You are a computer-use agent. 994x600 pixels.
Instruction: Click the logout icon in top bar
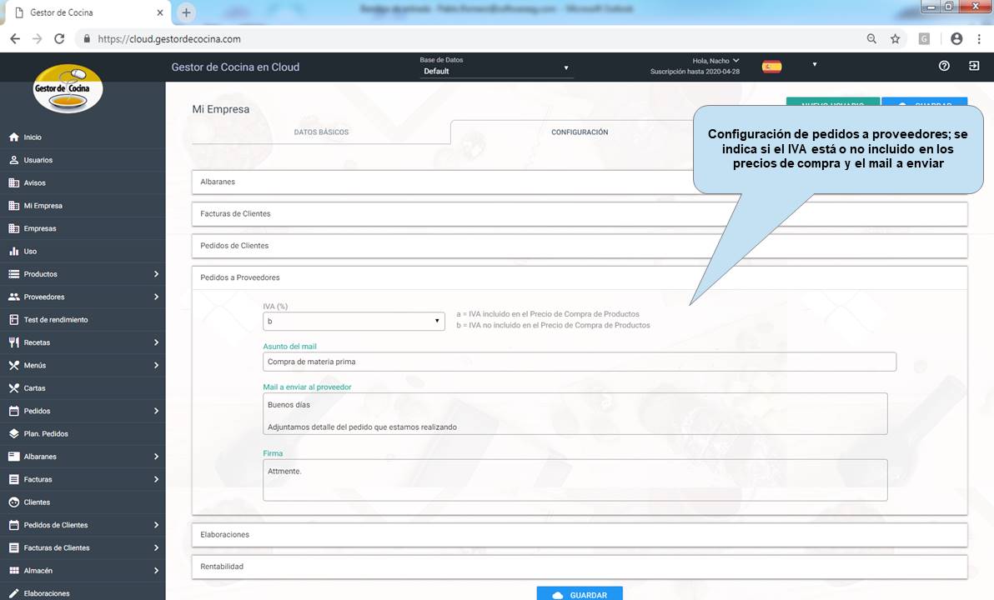(974, 66)
